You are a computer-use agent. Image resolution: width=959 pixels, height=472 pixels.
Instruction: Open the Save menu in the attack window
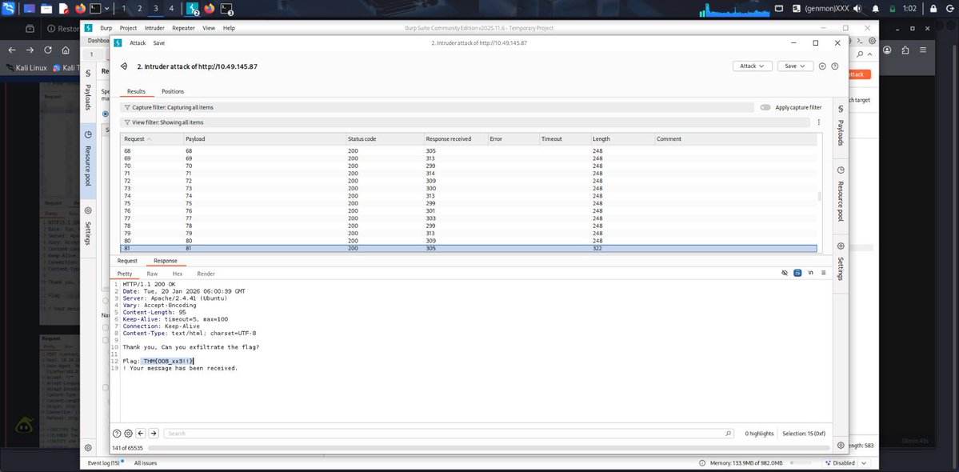(159, 42)
